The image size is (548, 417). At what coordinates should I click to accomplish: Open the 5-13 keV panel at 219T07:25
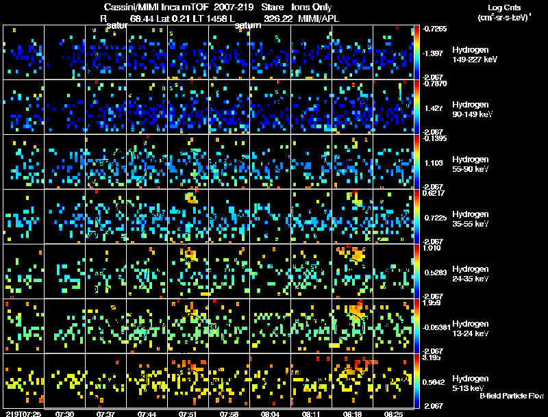[x=23, y=381]
